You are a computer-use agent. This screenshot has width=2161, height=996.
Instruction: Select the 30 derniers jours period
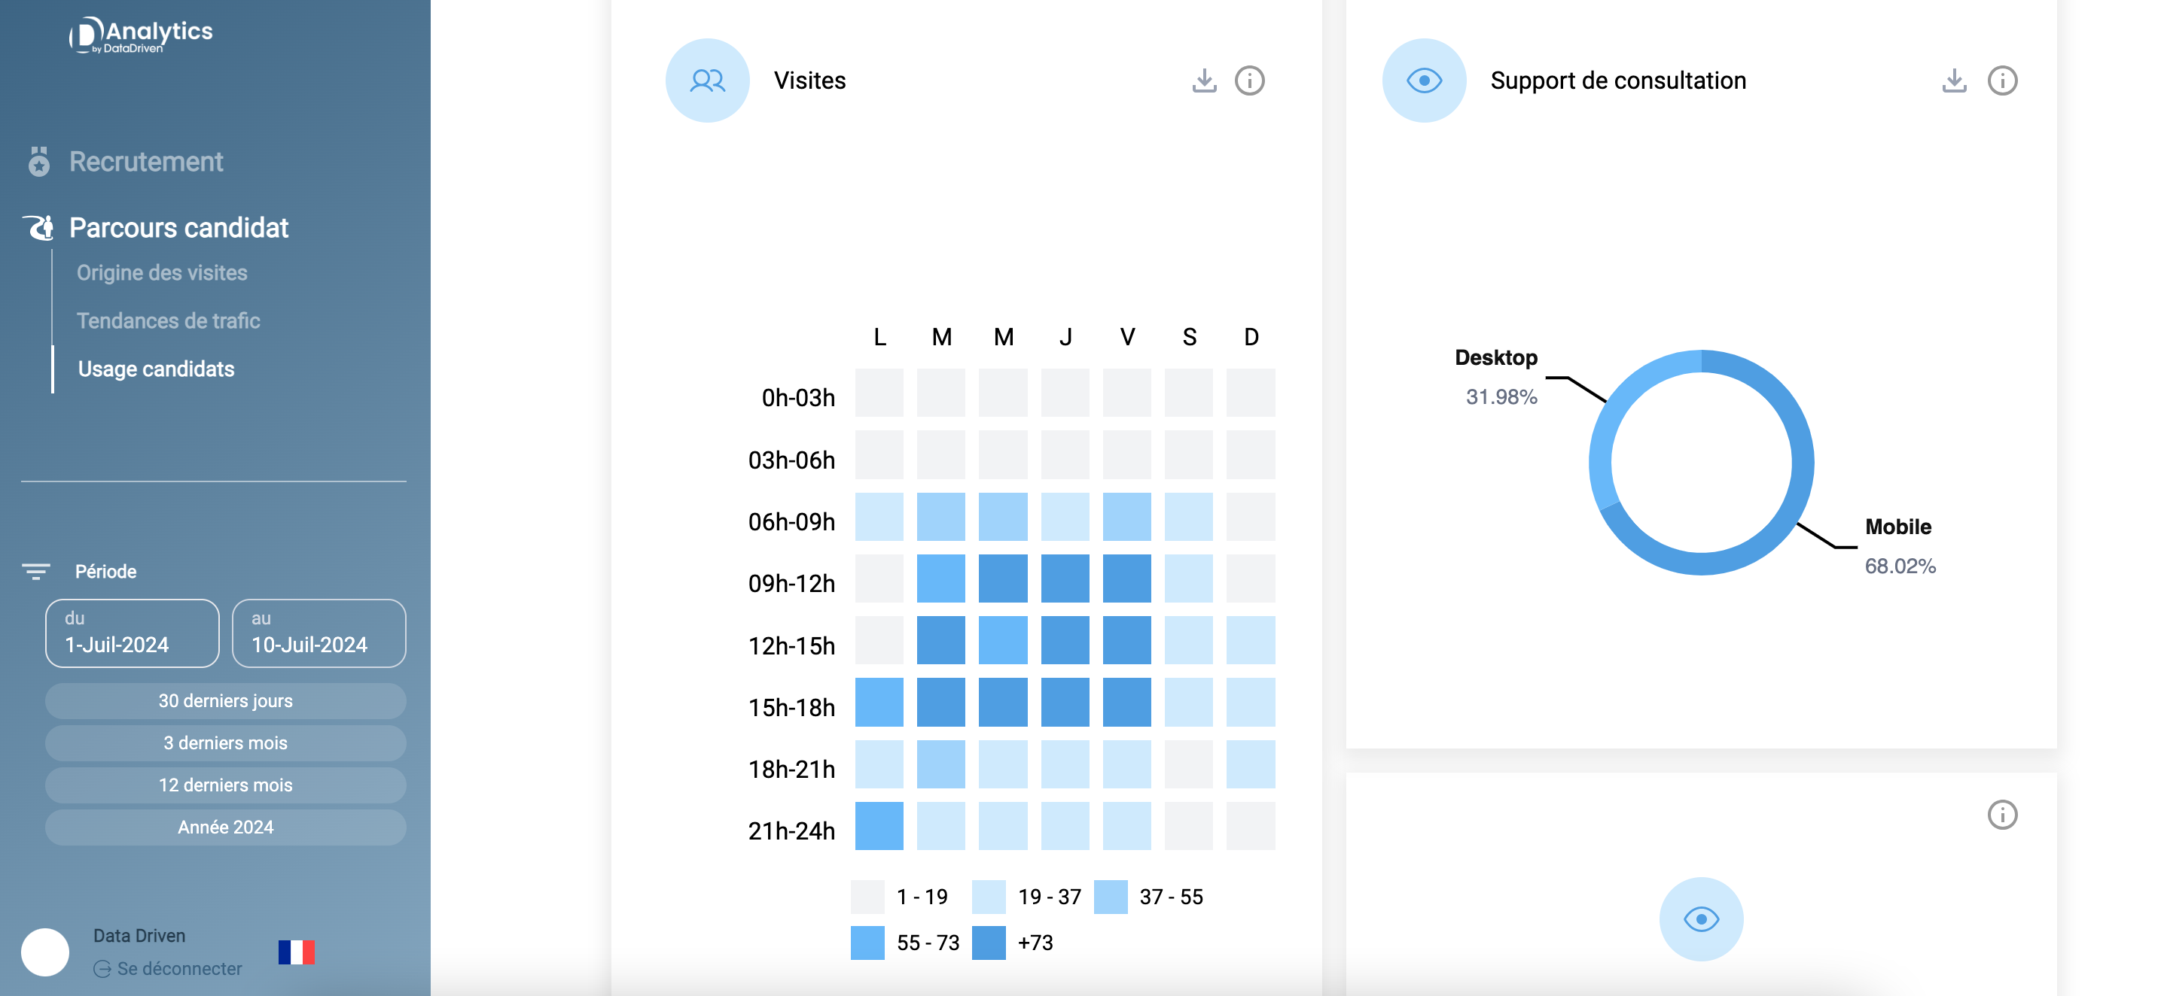tap(226, 701)
